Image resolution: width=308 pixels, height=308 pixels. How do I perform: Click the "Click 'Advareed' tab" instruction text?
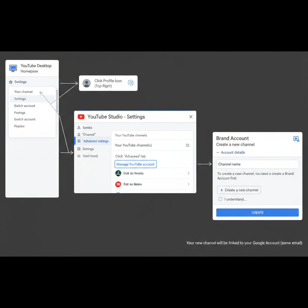[x=131, y=156]
